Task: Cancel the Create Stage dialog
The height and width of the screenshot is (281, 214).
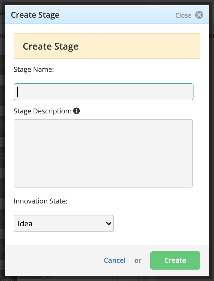Action: click(x=115, y=260)
